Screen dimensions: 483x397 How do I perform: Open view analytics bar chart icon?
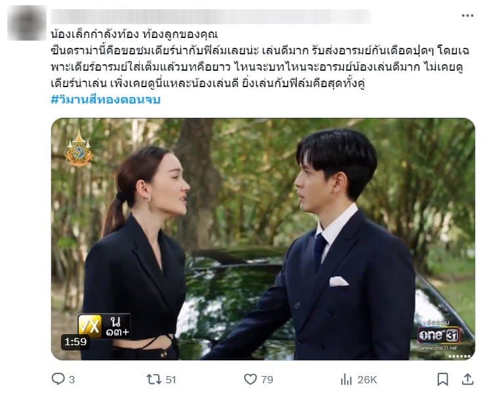coord(346,379)
